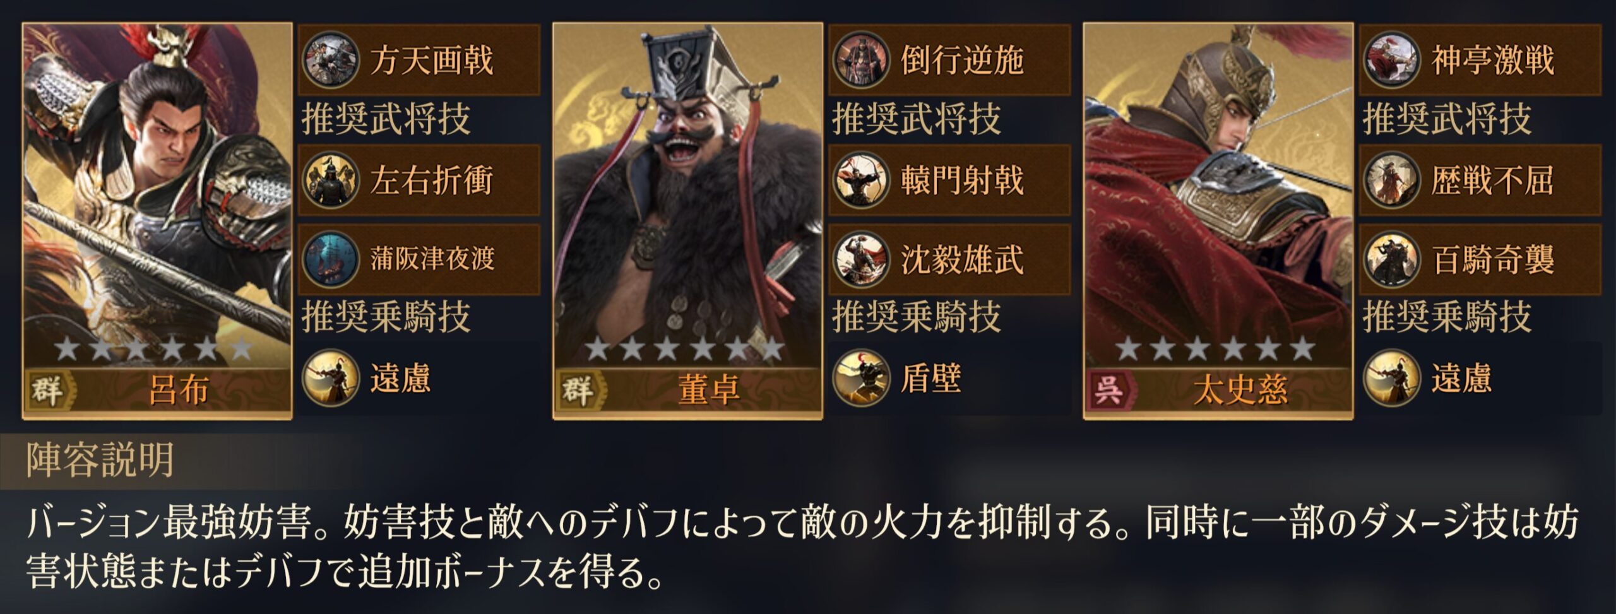Select the 歴戦不屈 skill icon
The image size is (1616, 614).
[1391, 180]
